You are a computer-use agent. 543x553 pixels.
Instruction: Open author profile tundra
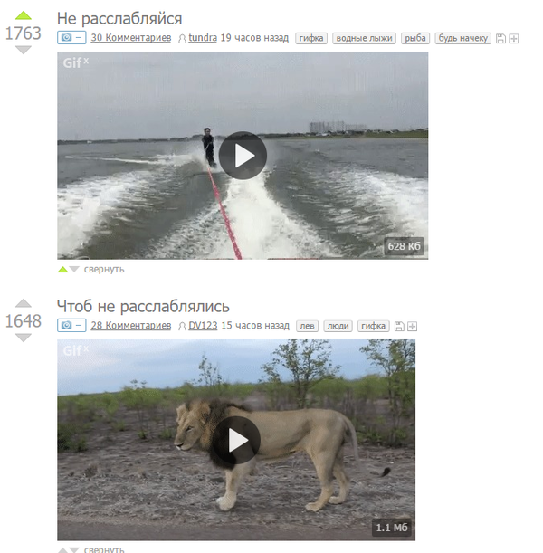pyautogui.click(x=203, y=37)
